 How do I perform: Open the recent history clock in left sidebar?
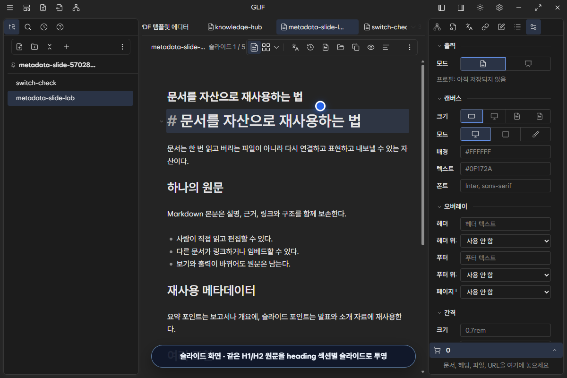44,27
